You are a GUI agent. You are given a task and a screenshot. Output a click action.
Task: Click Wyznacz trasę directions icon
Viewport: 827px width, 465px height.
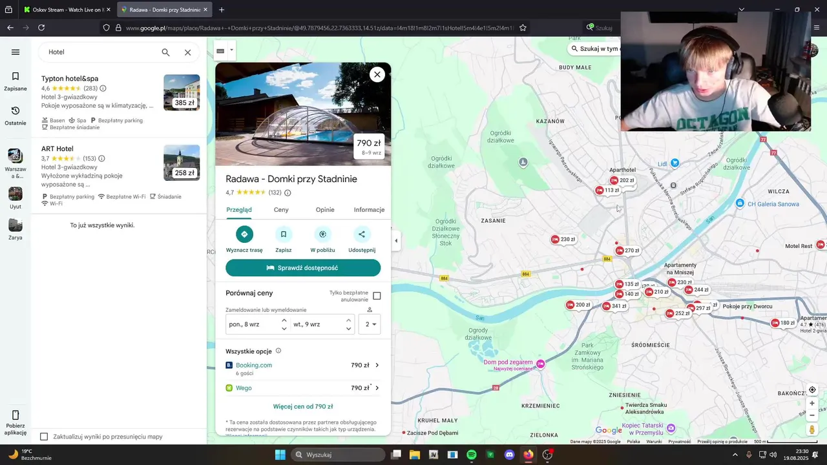click(x=244, y=234)
